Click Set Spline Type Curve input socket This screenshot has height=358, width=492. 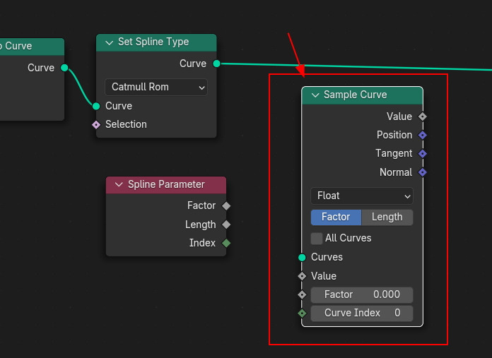click(96, 107)
